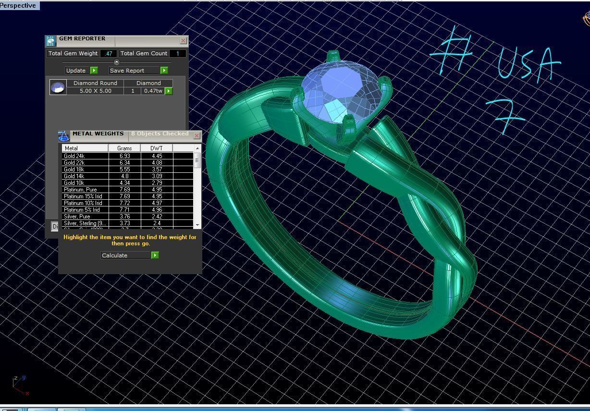
Task: Click the DWT column header
Action: (157, 148)
